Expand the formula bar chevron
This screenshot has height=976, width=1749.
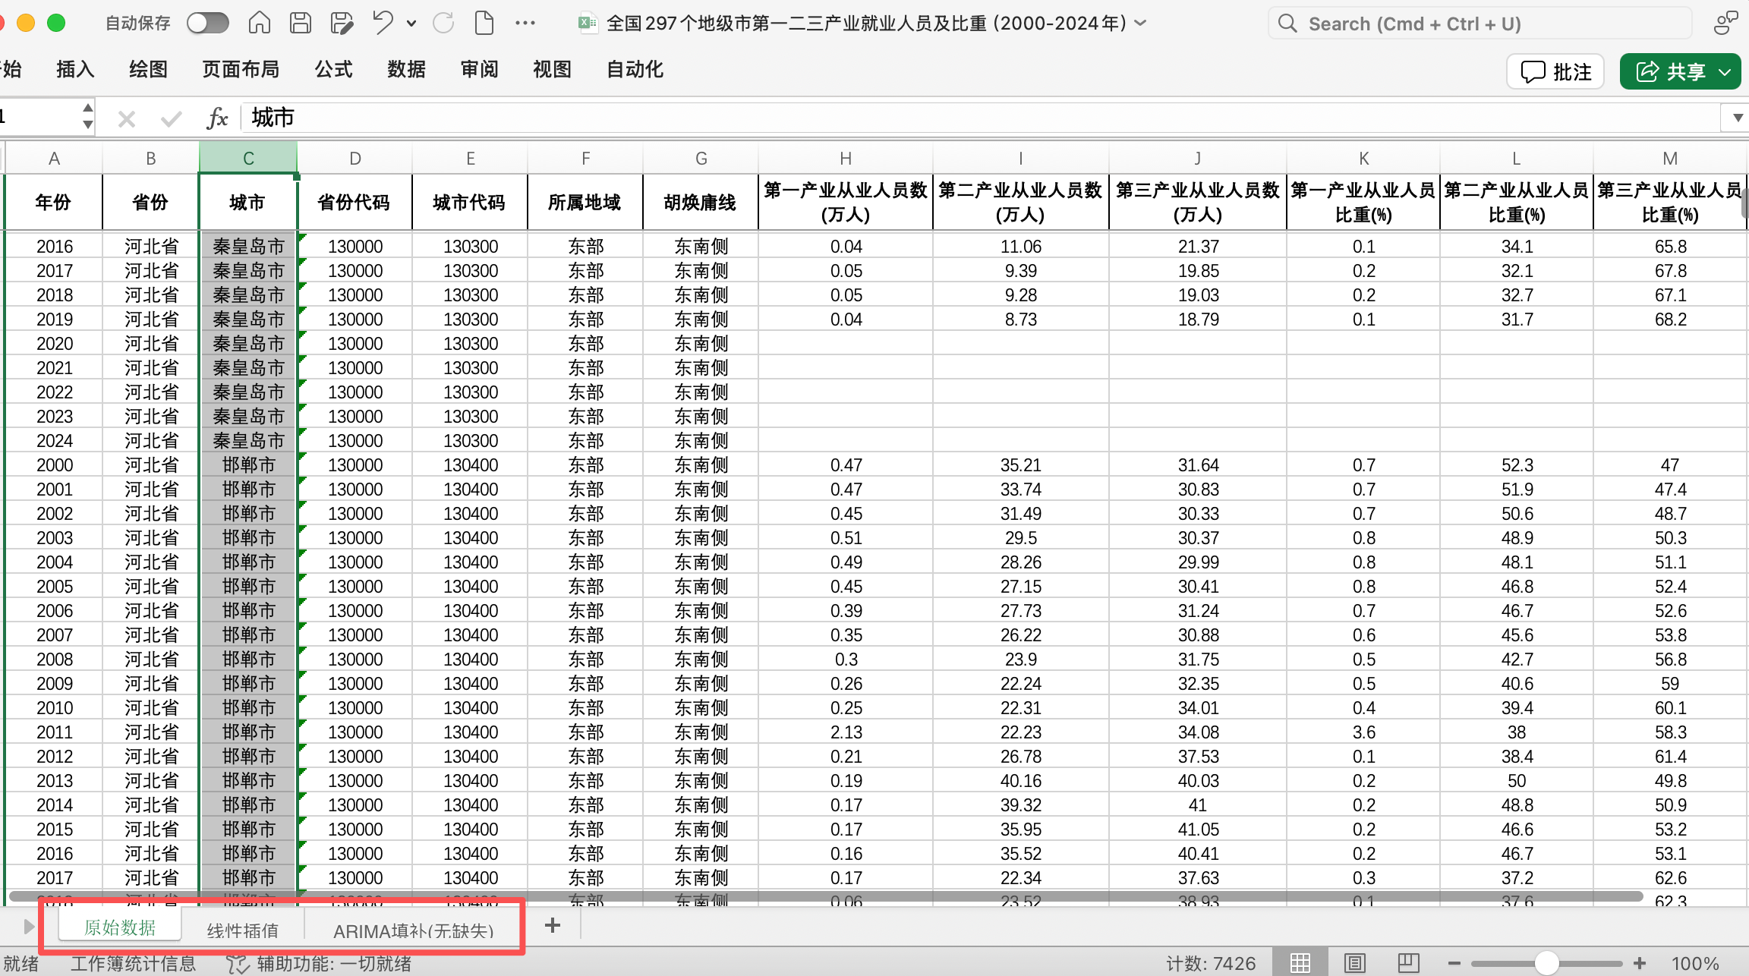(x=1738, y=118)
